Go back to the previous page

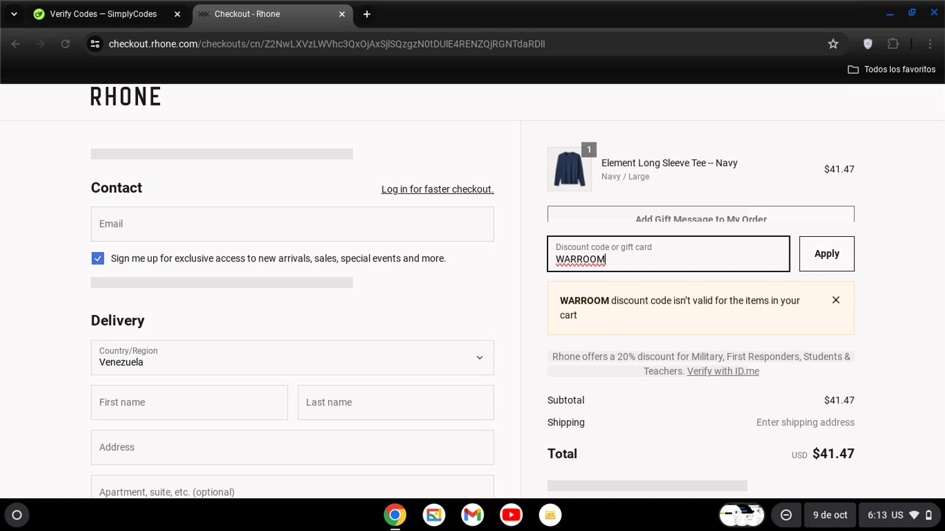(16, 44)
